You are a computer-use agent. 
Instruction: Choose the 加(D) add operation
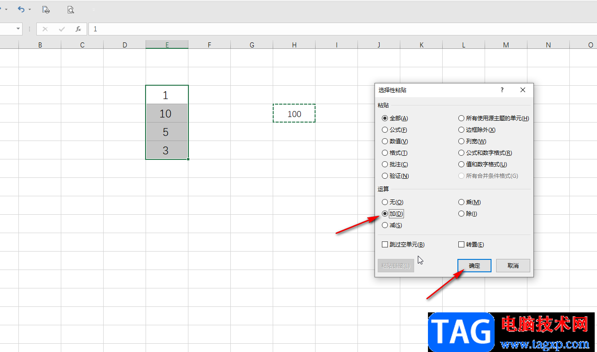392,214
